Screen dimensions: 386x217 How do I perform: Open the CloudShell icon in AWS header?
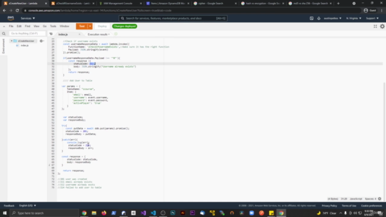click(311, 18)
